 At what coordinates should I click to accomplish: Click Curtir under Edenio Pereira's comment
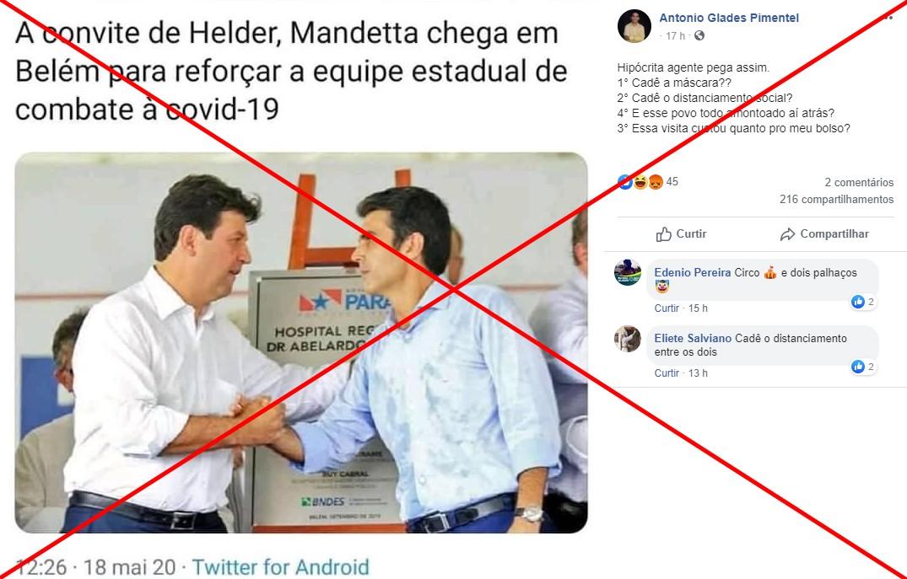667,308
